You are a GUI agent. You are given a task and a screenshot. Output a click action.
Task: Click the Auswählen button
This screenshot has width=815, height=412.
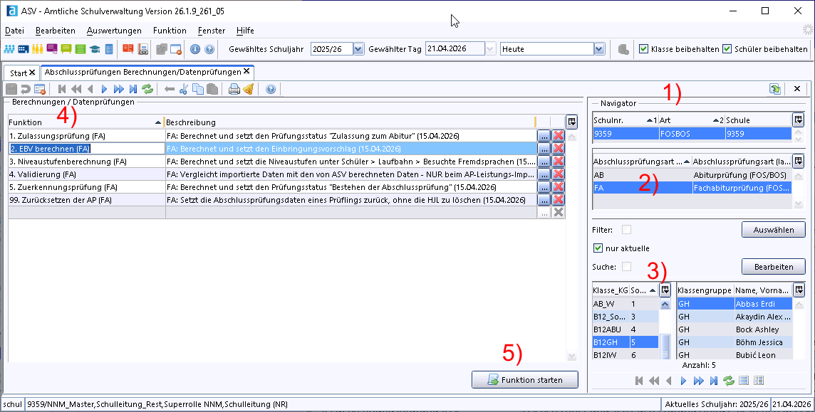pyautogui.click(x=774, y=229)
